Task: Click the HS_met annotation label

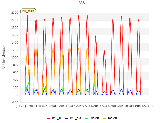Action: click(28, 11)
